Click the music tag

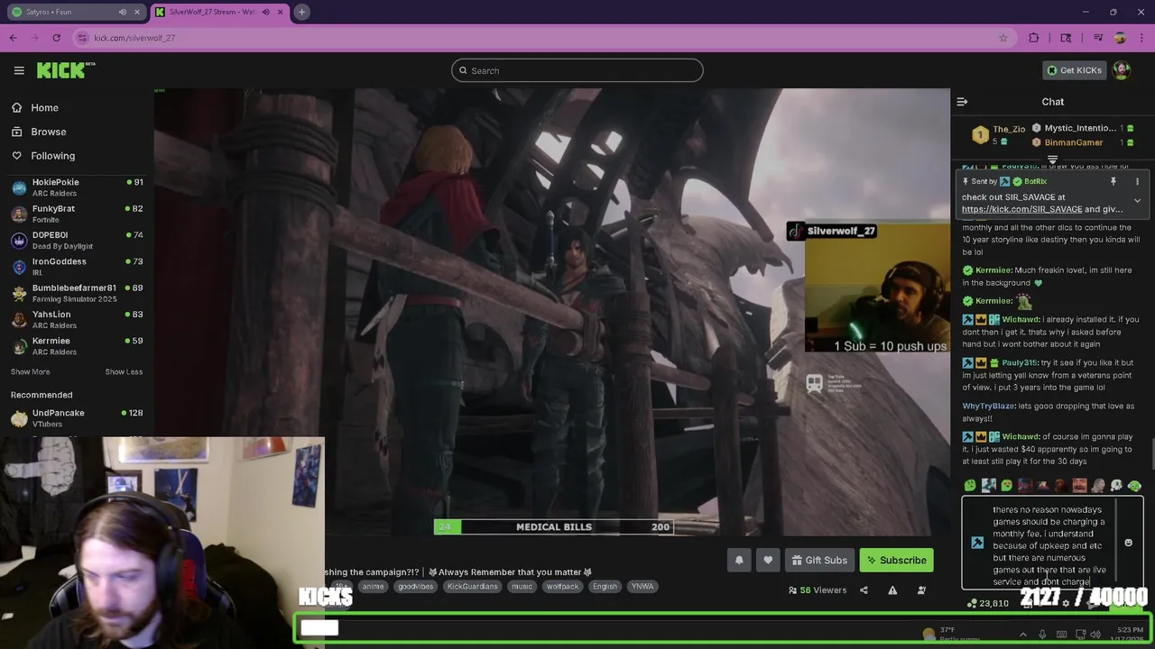(x=522, y=586)
